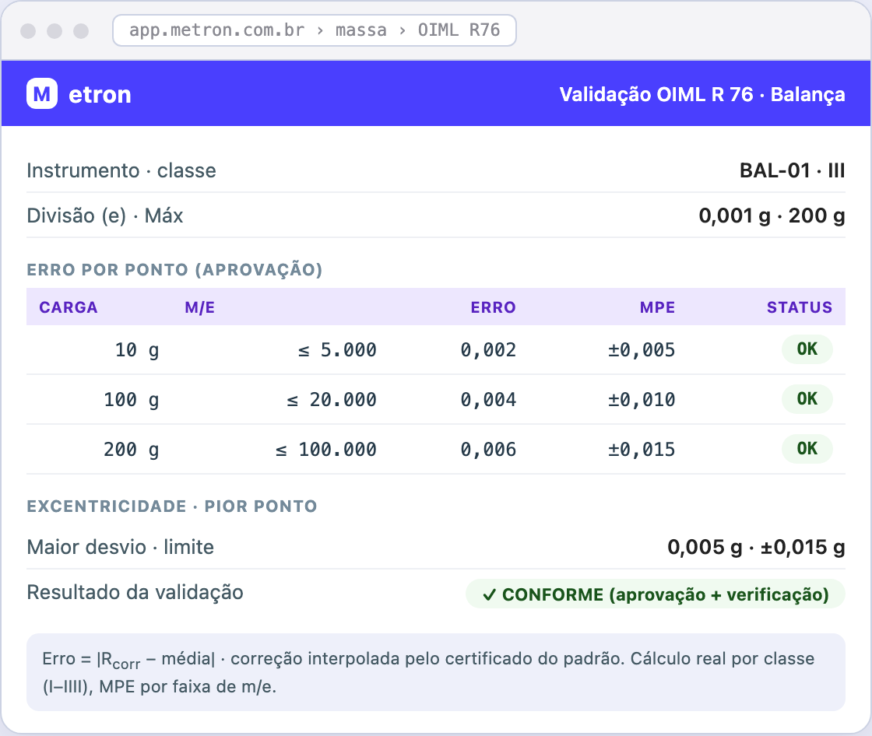Click the Resultado da validação label

coord(135,592)
